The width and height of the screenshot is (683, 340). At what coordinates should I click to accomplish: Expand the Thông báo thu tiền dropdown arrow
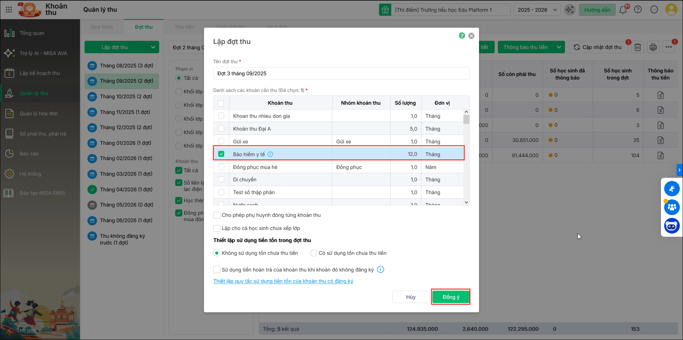559,47
